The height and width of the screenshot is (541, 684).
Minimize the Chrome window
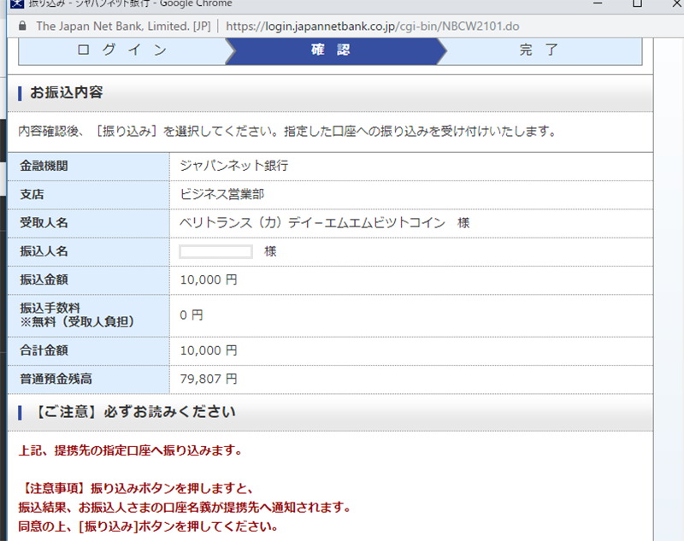(598, 3)
